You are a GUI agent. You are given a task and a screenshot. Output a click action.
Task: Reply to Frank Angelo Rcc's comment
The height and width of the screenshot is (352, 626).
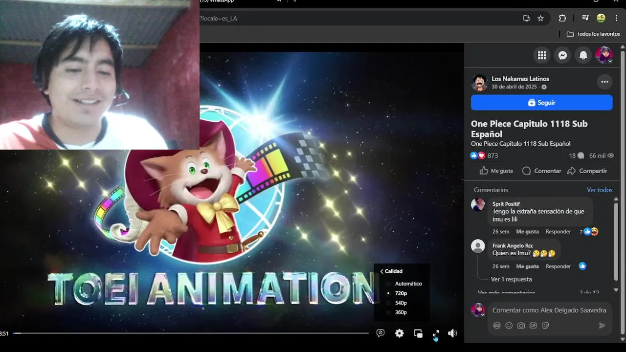coord(558,266)
